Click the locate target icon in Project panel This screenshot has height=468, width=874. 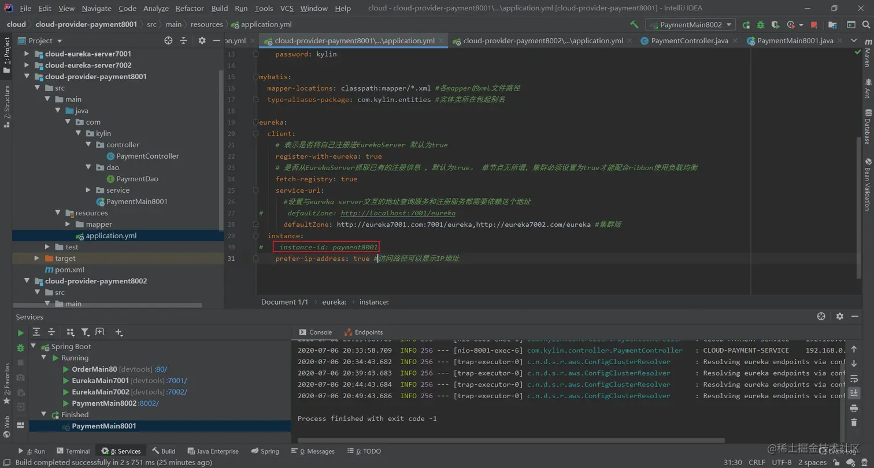[x=168, y=40]
